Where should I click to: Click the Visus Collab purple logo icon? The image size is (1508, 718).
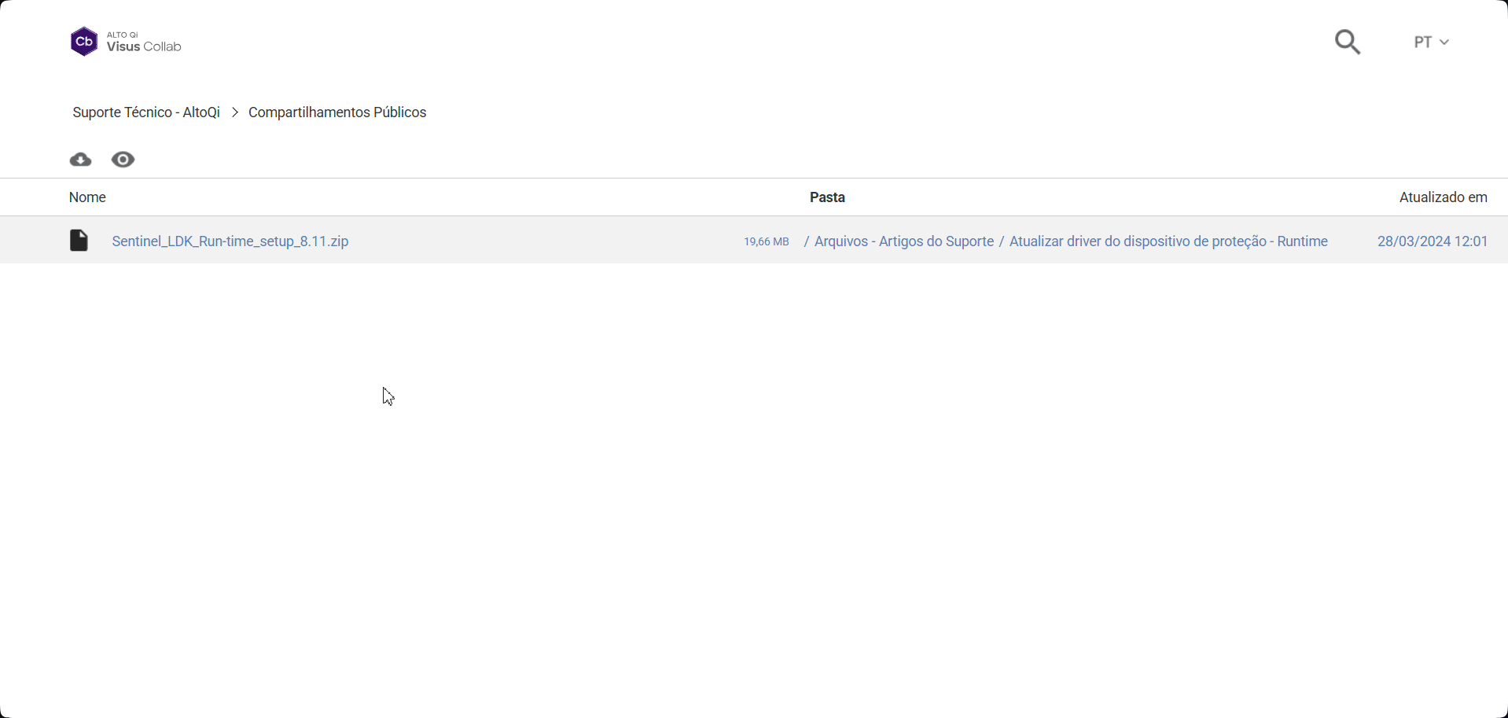point(84,42)
